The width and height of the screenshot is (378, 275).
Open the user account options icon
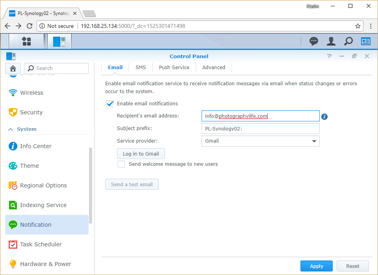[x=331, y=41]
